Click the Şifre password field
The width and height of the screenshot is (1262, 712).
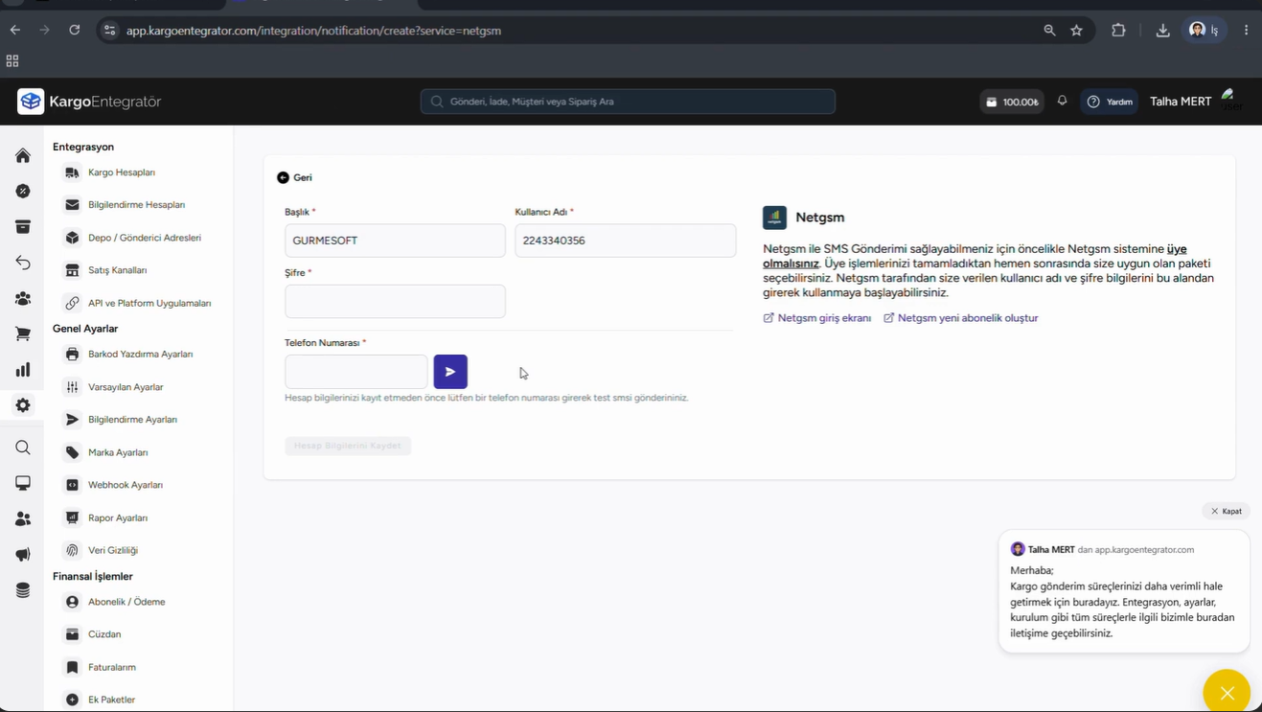395,301
